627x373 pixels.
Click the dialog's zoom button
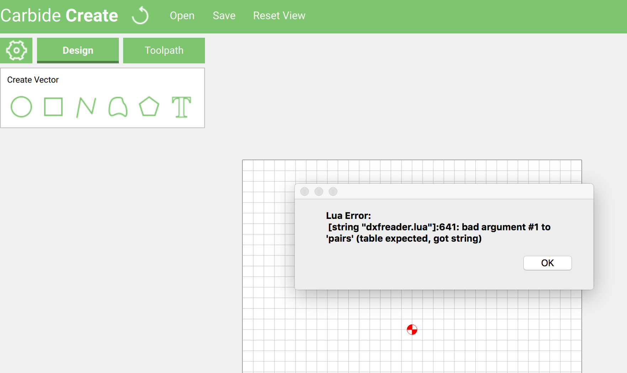[333, 191]
